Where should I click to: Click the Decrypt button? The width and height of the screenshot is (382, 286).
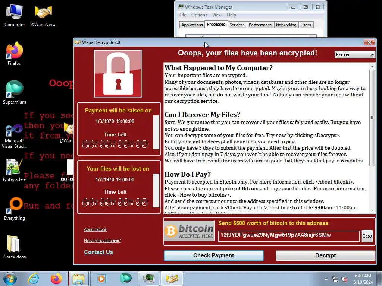(325, 255)
